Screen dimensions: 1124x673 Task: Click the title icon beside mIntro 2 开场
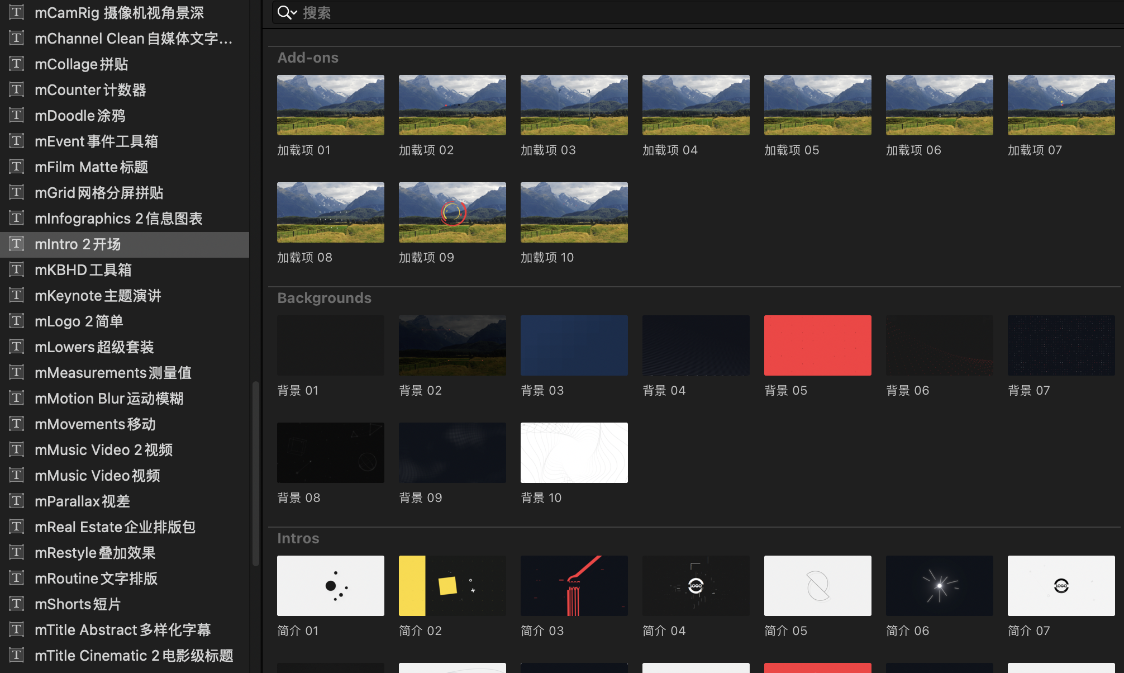pyautogui.click(x=17, y=244)
